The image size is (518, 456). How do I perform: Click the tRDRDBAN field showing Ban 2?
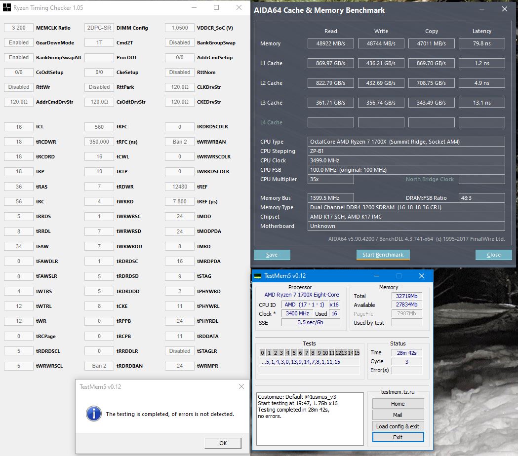pyautogui.click(x=99, y=366)
